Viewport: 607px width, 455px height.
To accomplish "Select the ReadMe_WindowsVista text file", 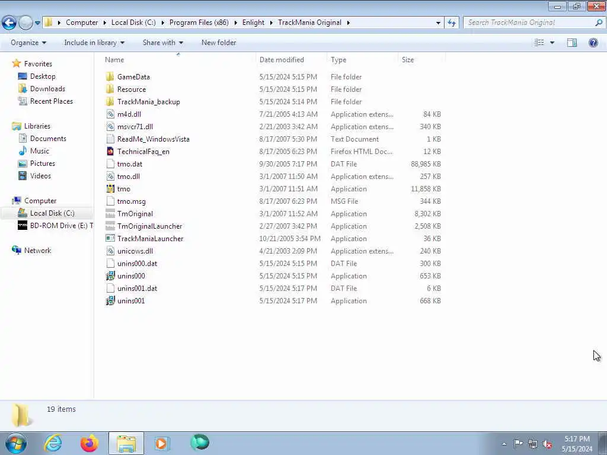I will (154, 139).
